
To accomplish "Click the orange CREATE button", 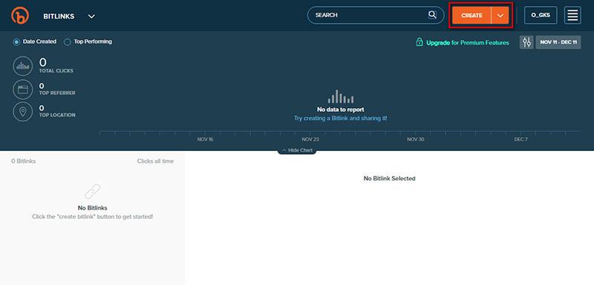I will pos(471,16).
